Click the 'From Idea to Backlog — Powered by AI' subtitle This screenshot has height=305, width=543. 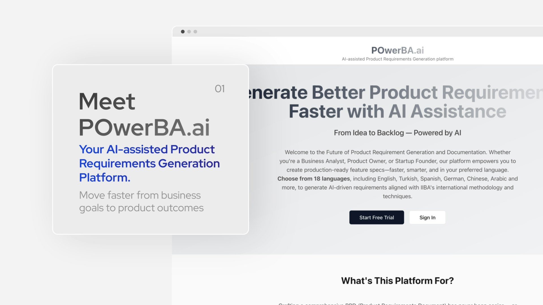point(397,133)
